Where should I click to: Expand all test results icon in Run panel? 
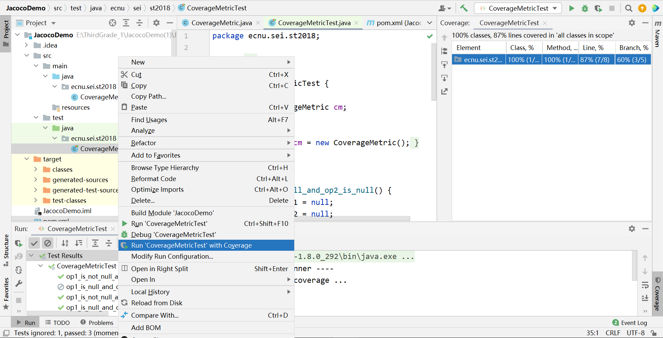point(95,243)
